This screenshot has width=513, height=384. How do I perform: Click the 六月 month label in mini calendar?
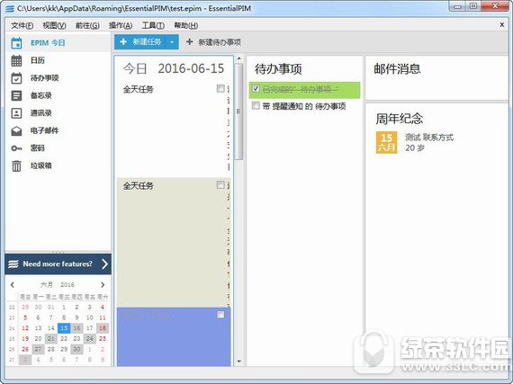coord(47,285)
